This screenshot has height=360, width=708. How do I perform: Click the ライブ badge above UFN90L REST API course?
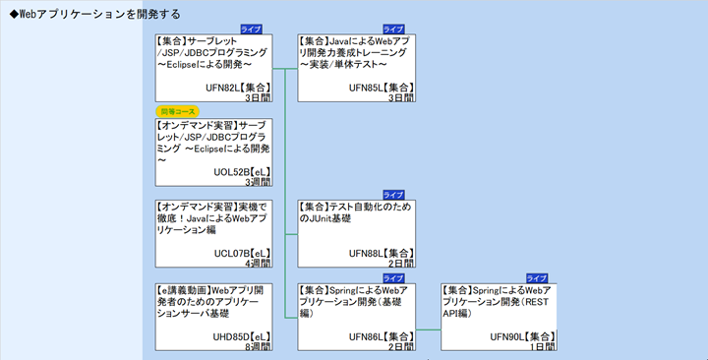click(x=537, y=278)
